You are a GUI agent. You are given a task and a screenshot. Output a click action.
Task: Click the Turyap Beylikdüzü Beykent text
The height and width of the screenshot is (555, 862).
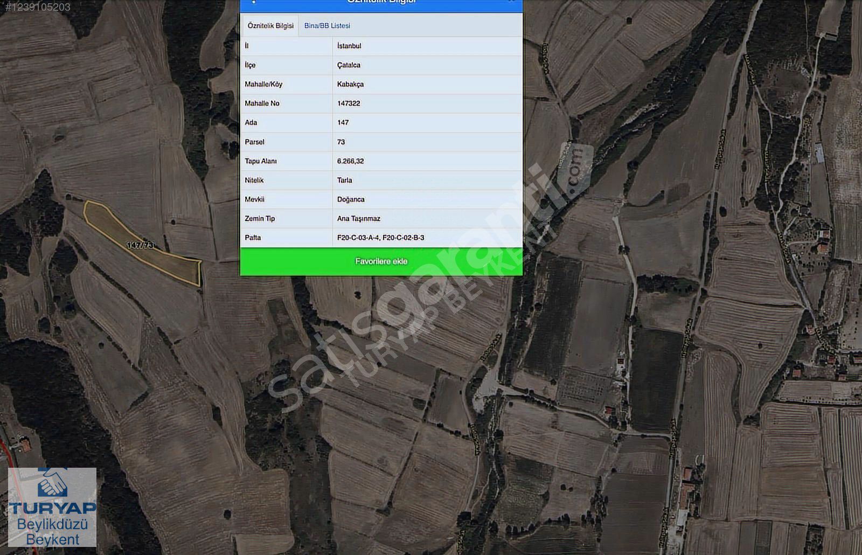click(52, 531)
